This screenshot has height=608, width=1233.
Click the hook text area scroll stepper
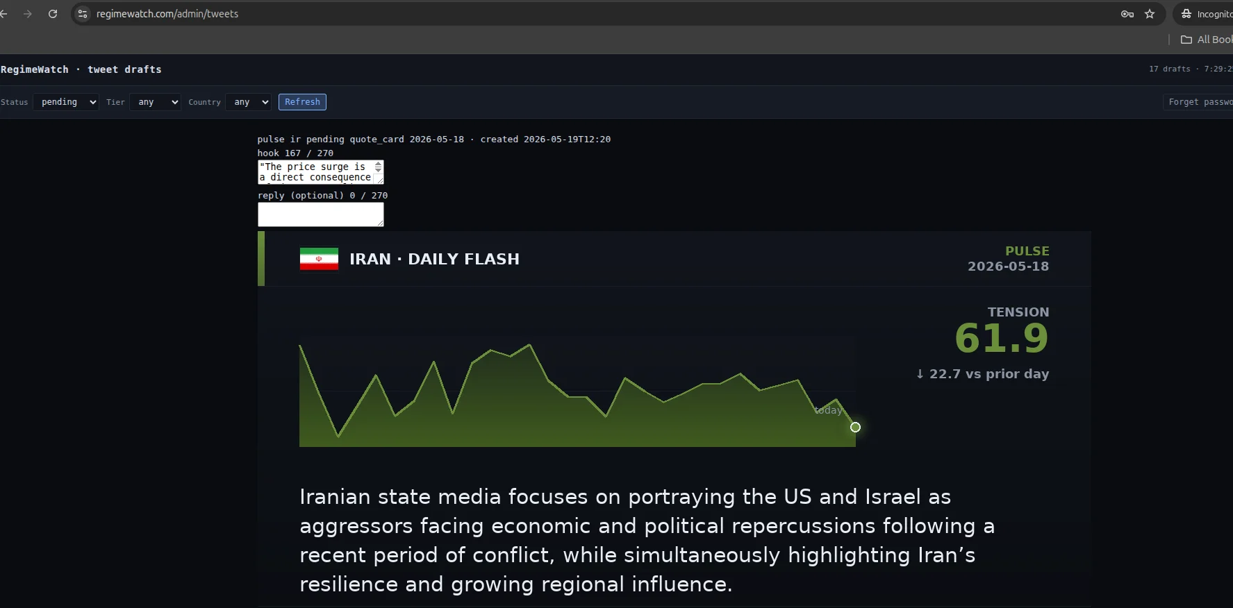coord(379,167)
